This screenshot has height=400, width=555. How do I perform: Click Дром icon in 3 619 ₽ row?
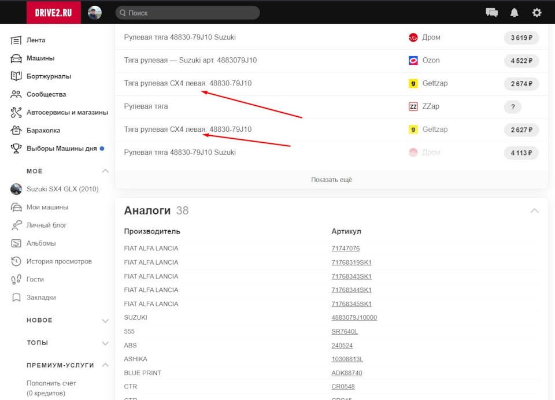413,38
